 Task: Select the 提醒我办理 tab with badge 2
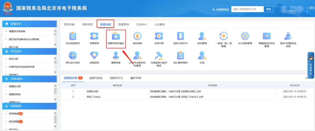[73, 78]
